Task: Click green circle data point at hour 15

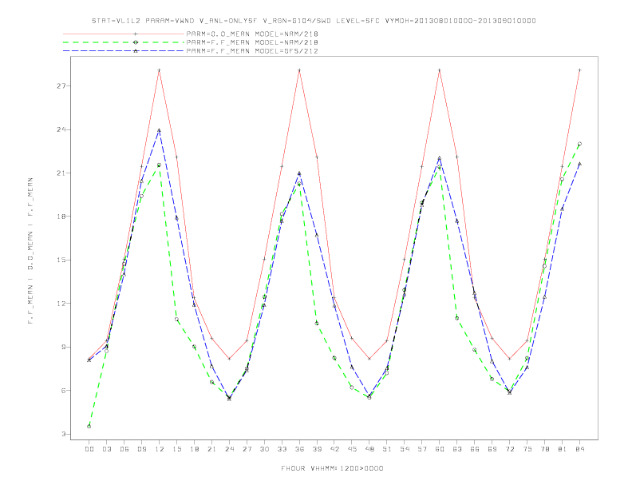Action: [176, 320]
